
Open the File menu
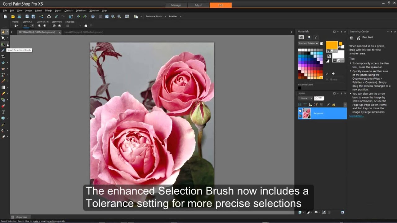pos(5,11)
